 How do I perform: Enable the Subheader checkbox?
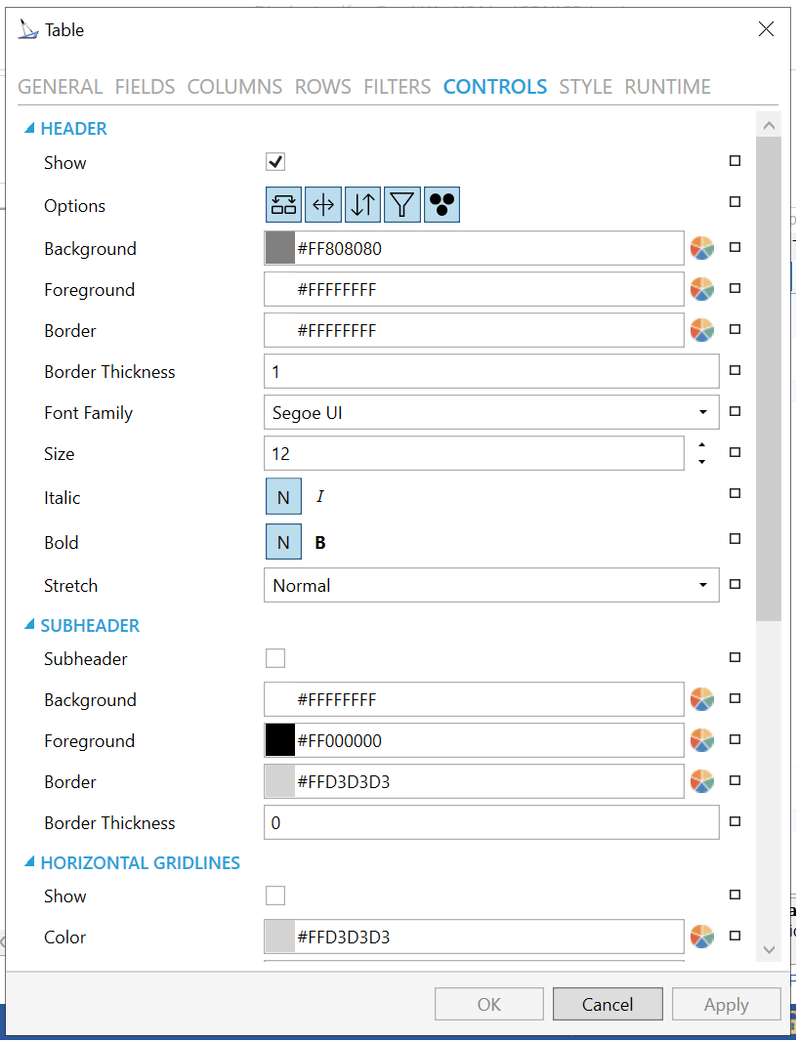pos(275,658)
